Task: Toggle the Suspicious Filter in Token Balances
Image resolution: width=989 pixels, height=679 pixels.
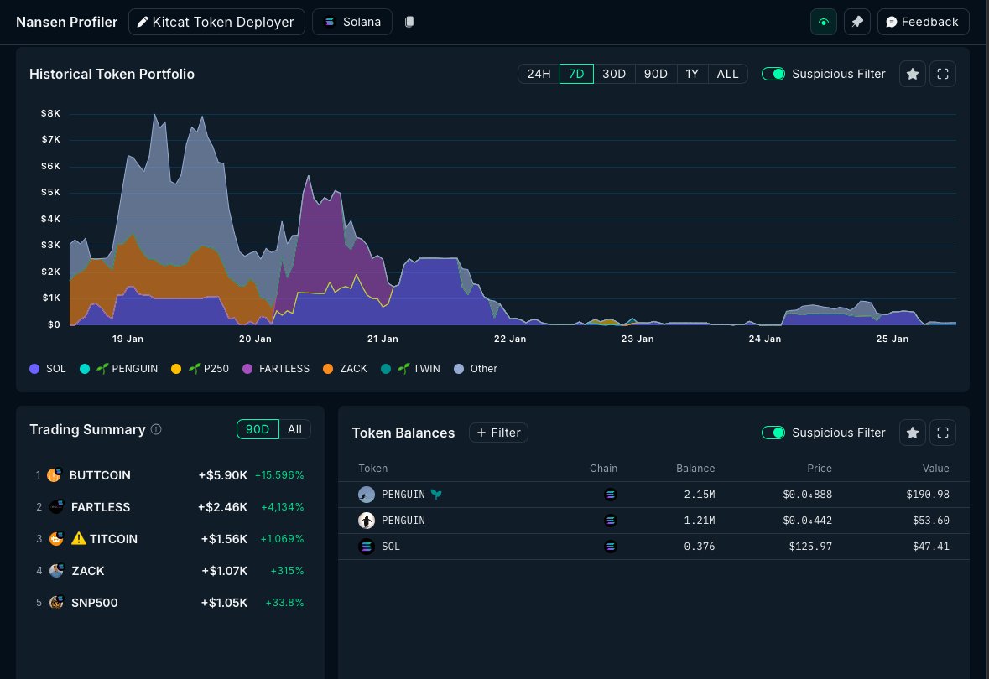Action: (x=773, y=433)
